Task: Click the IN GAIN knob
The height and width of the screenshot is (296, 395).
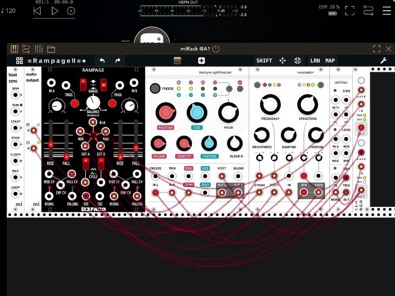Action: [x=158, y=144]
